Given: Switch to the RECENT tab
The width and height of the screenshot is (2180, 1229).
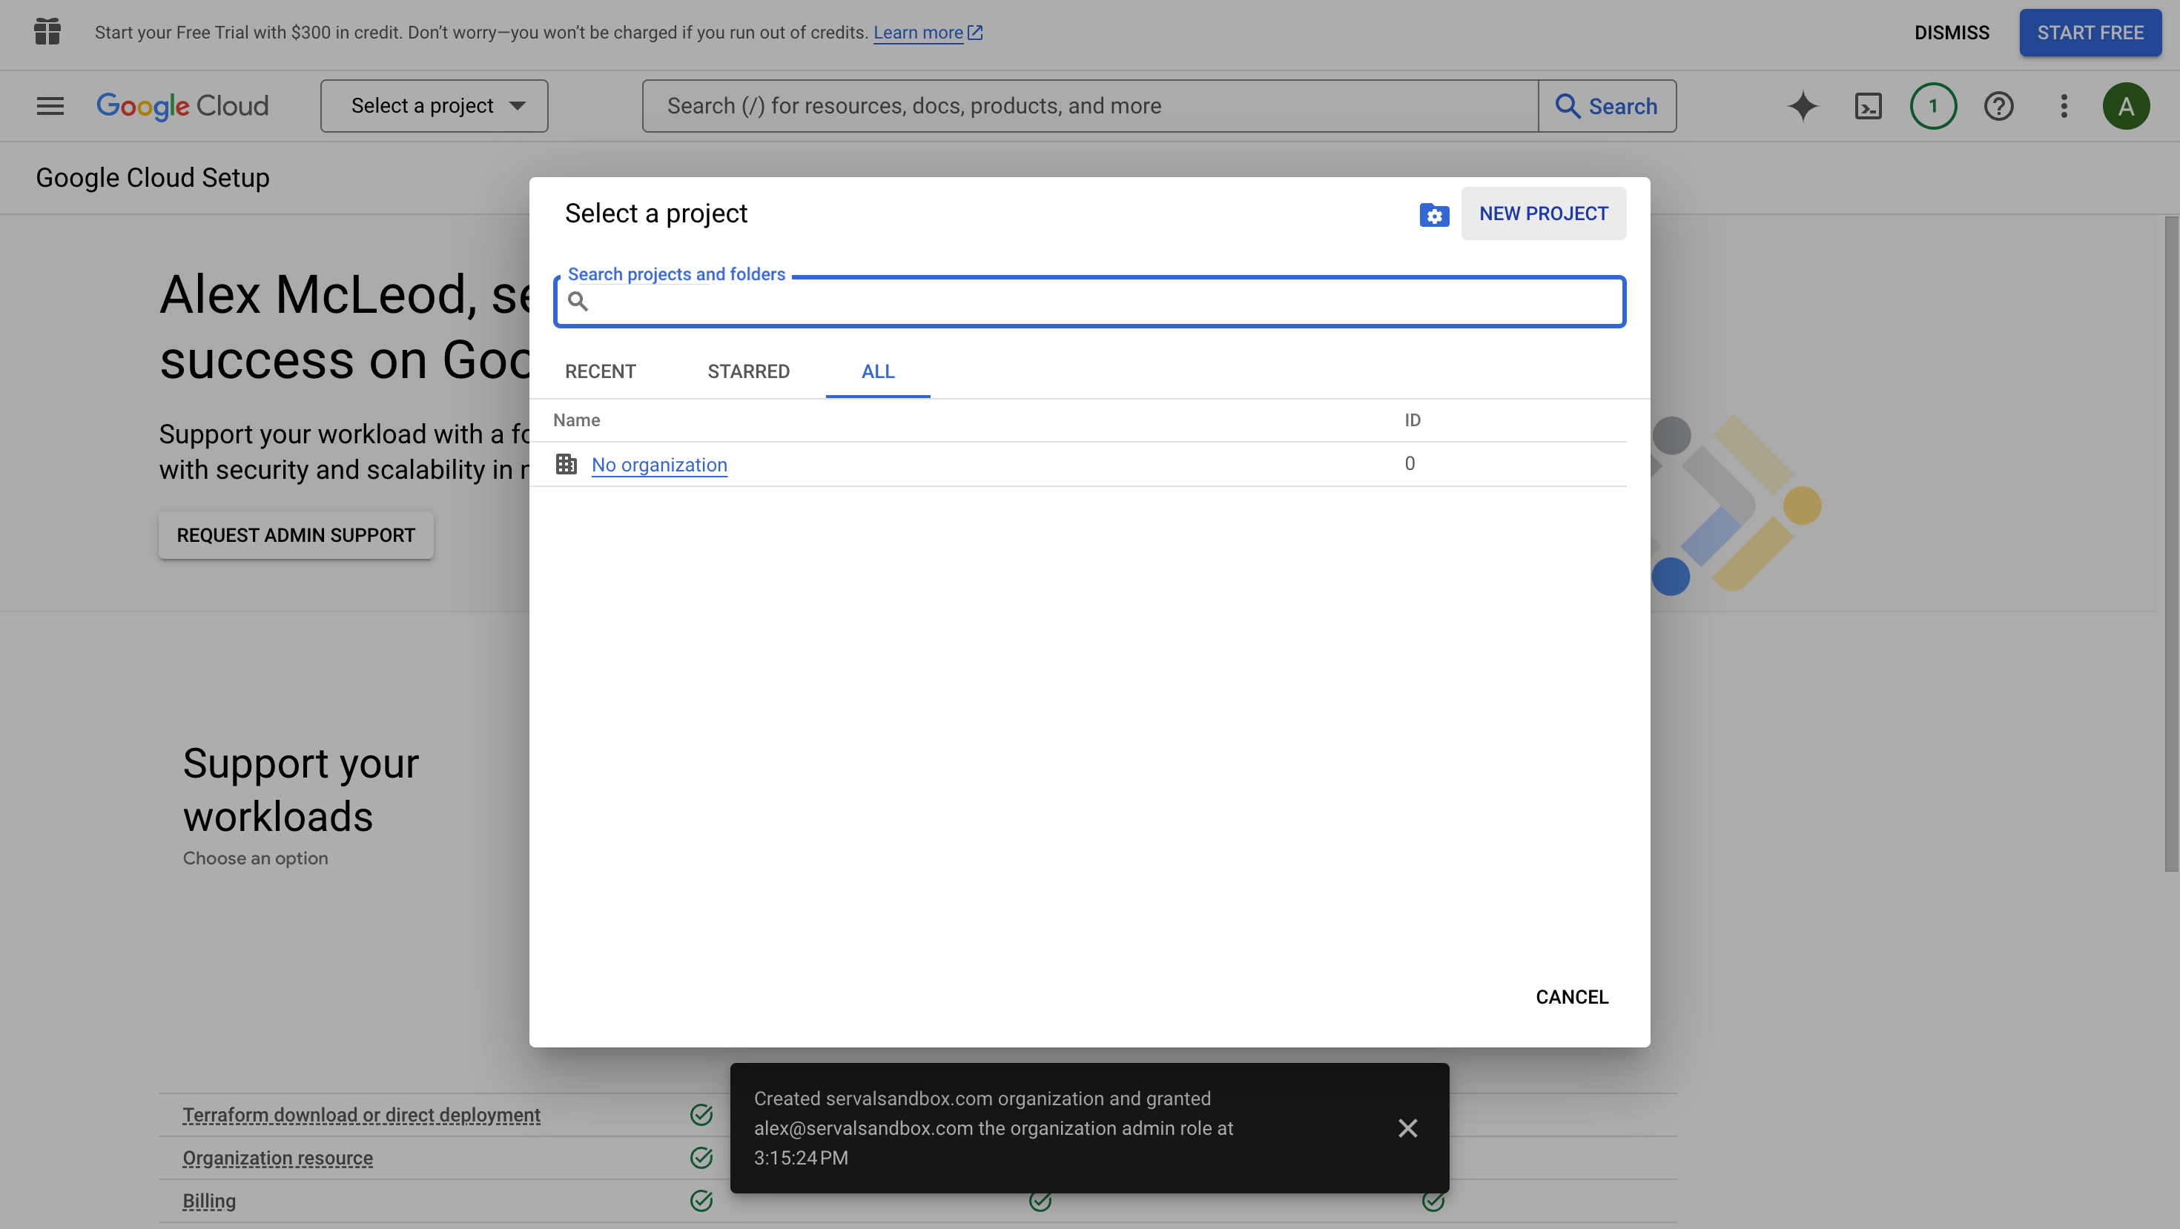Looking at the screenshot, I should (600, 371).
